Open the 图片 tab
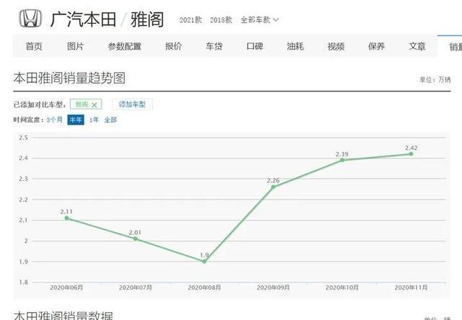462x320 pixels. 75,46
